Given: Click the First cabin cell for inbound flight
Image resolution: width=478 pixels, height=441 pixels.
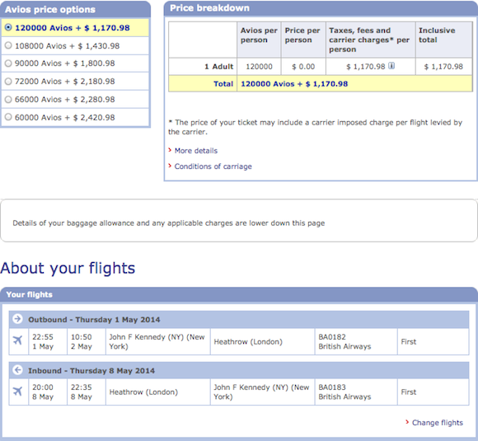Looking at the screenshot, I should (433, 392).
